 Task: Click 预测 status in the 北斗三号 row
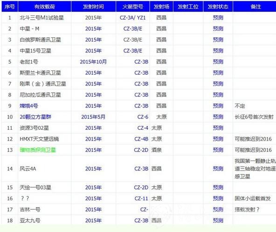[218, 18]
